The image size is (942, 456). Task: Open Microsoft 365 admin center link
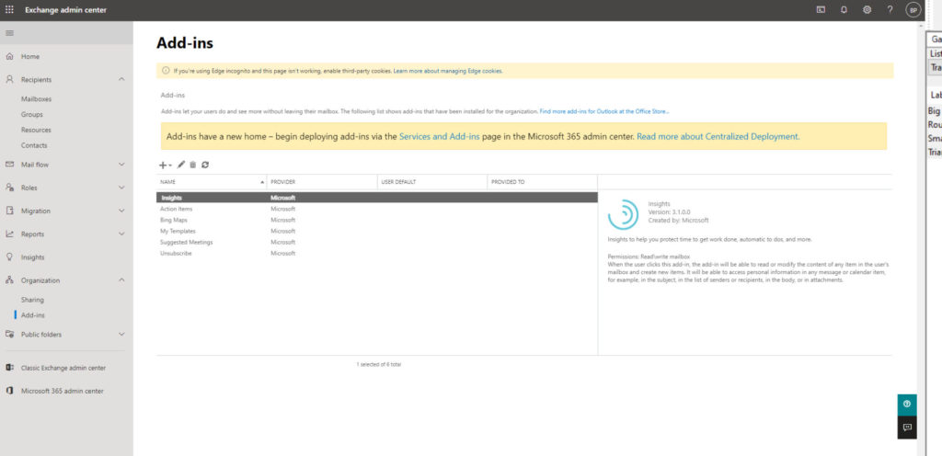tap(62, 392)
